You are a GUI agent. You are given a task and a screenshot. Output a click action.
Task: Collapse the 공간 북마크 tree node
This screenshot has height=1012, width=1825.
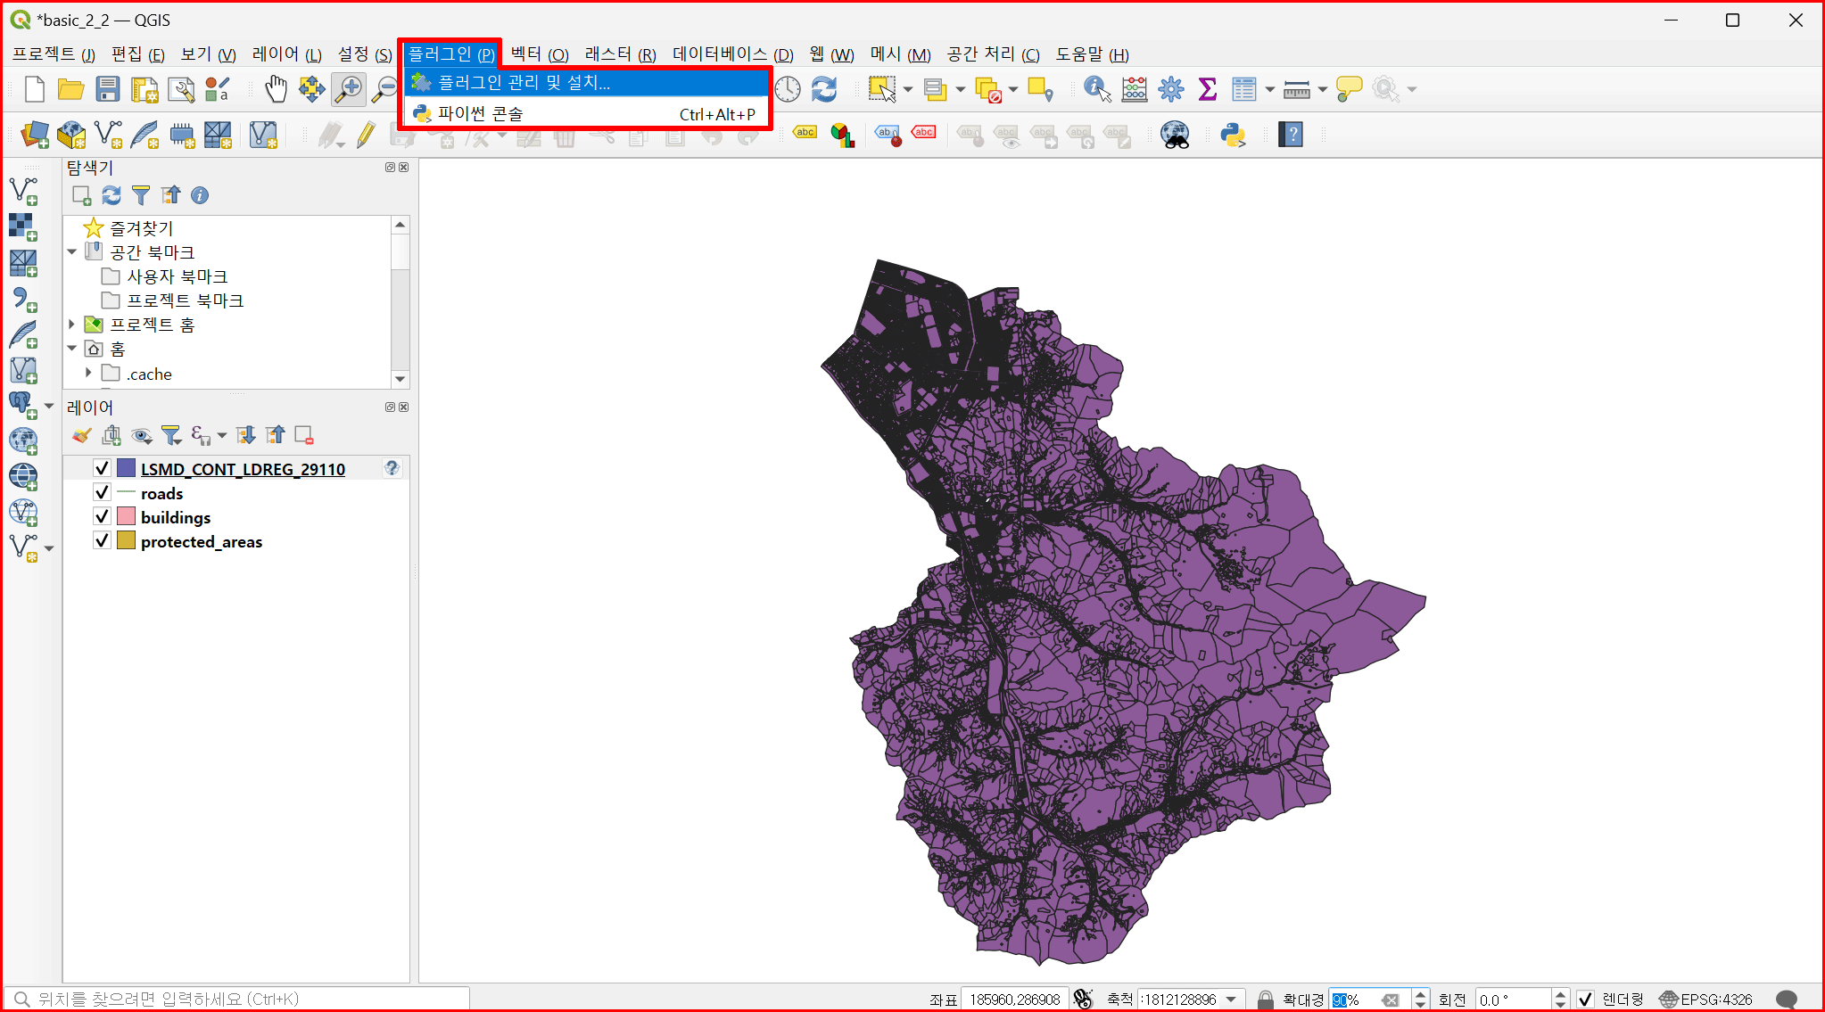click(72, 252)
